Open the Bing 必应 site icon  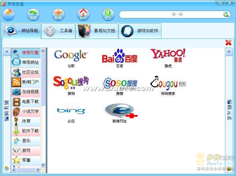click(71, 111)
